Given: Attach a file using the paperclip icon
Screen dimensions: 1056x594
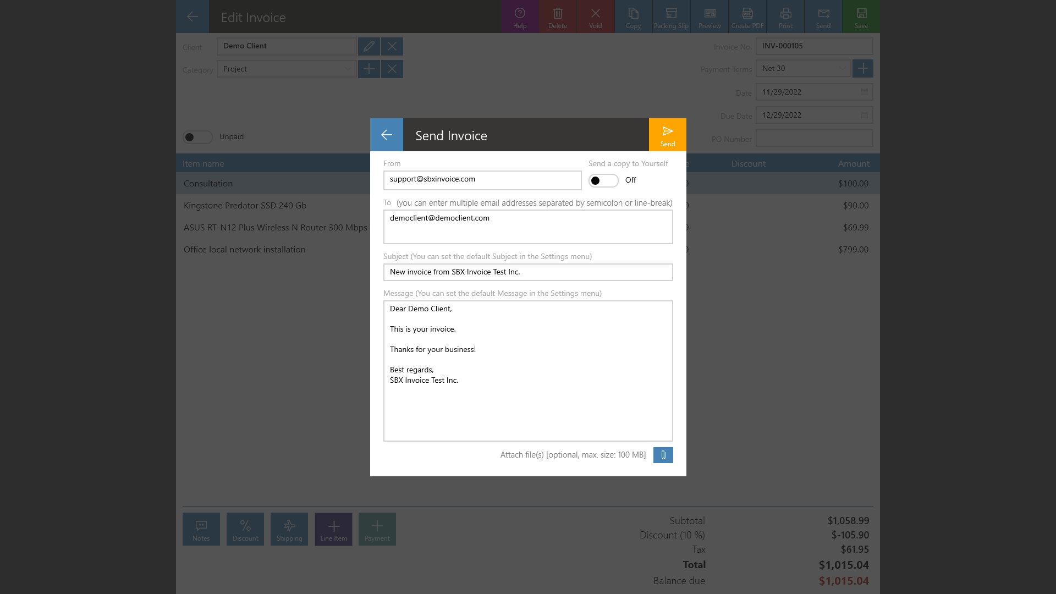Looking at the screenshot, I should pos(663,455).
